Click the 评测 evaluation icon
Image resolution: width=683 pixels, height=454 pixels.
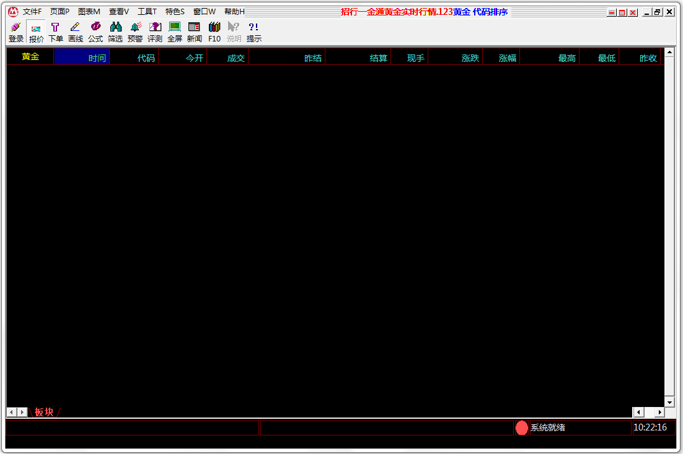click(x=154, y=32)
